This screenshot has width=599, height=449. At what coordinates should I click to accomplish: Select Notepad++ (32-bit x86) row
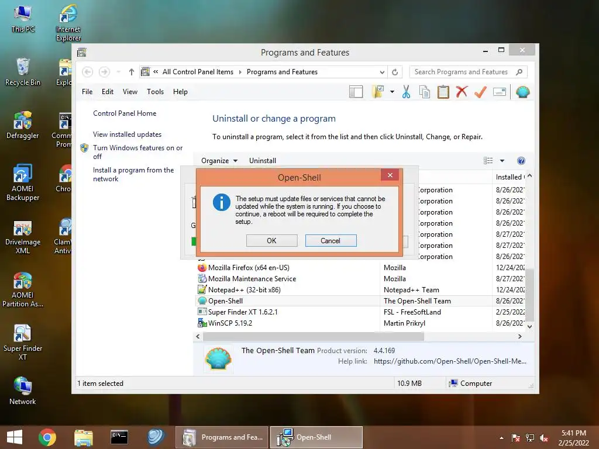click(361, 290)
